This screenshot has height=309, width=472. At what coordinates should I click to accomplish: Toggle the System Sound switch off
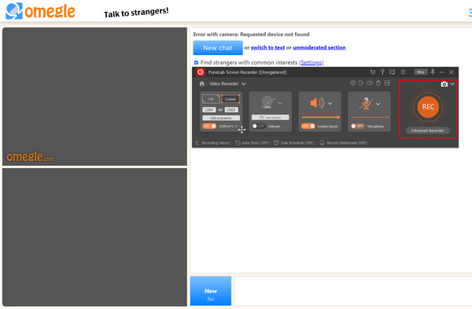308,126
